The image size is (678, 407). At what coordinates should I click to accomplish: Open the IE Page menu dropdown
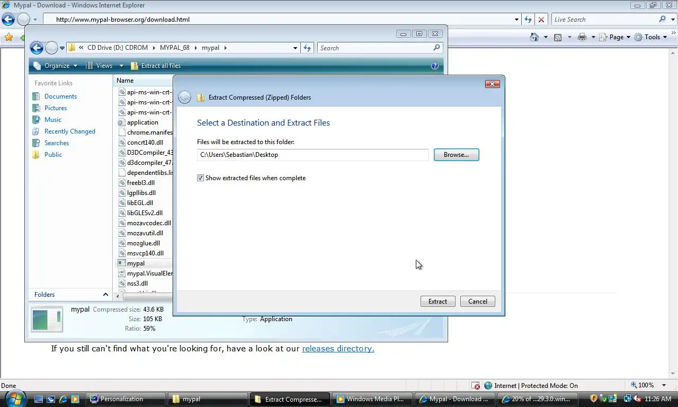[616, 37]
